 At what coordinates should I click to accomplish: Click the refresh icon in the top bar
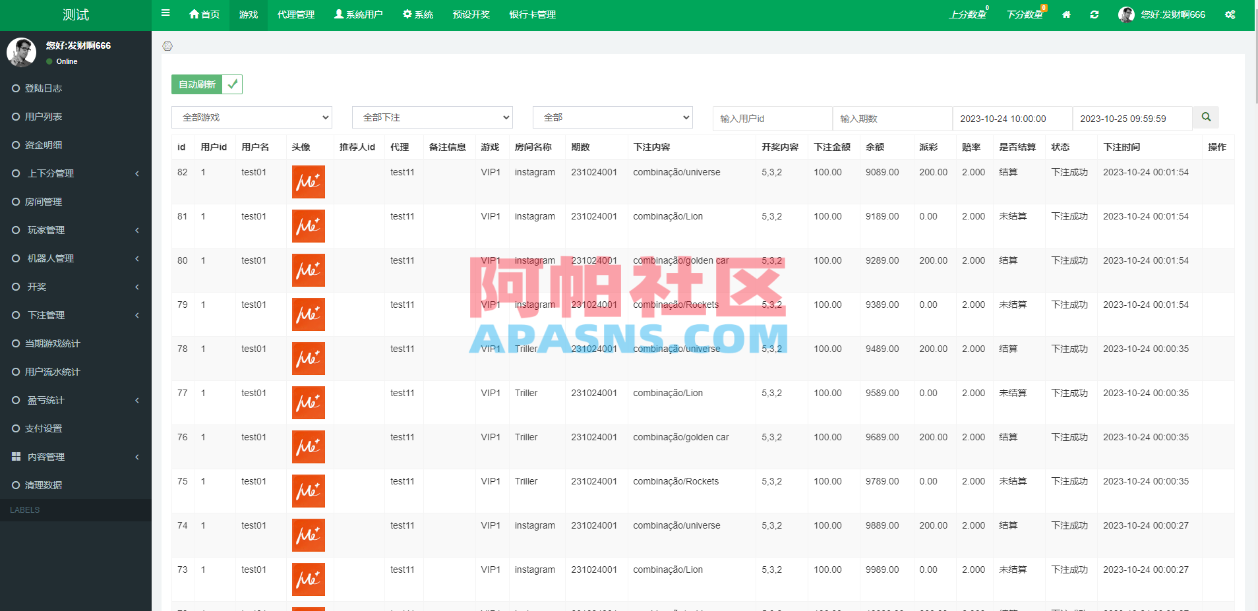(x=1094, y=14)
